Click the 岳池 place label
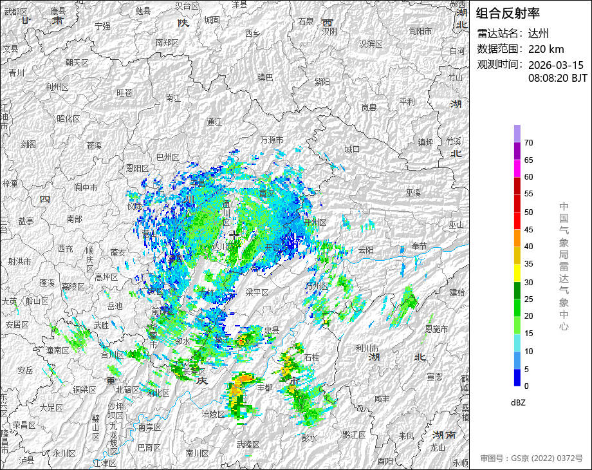Image resolution: width=592 pixels, height=470 pixels. (x=115, y=306)
